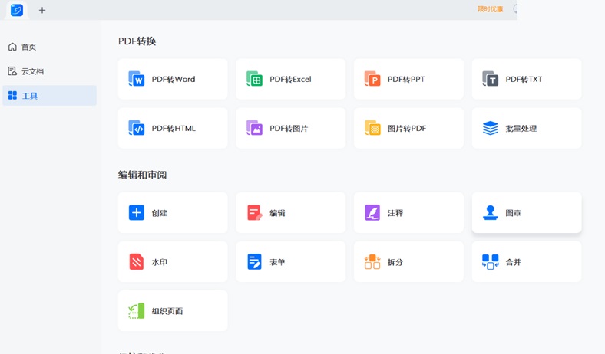Open the 创建 tool card
The image size is (605, 354).
point(173,213)
